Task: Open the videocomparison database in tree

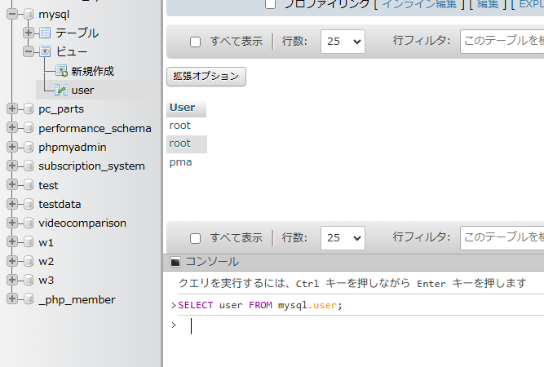Action: (82, 223)
